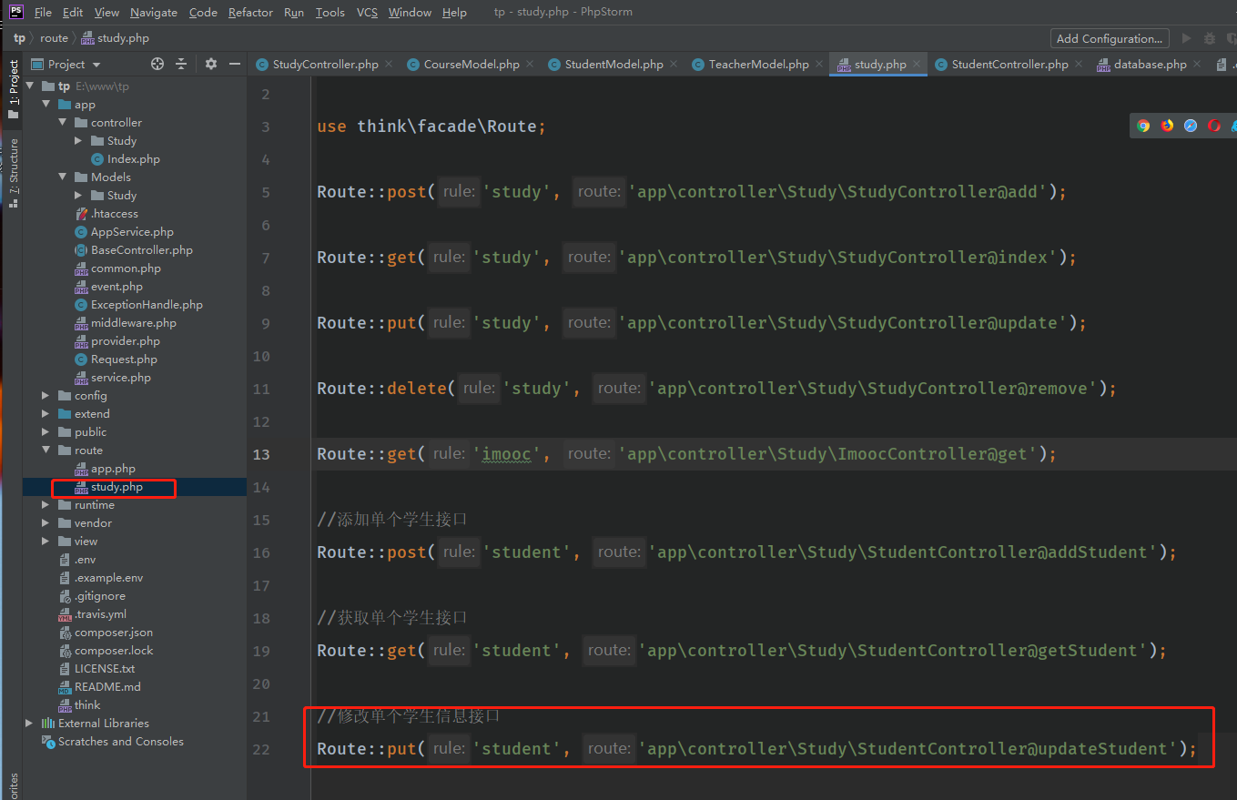The height and width of the screenshot is (800, 1237).
Task: Open the Refactor menu
Action: coord(250,12)
